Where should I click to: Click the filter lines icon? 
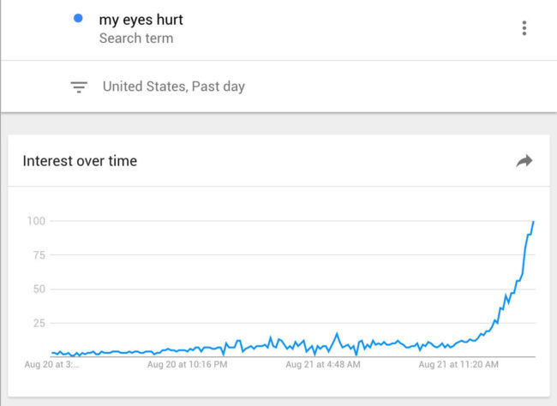point(79,87)
